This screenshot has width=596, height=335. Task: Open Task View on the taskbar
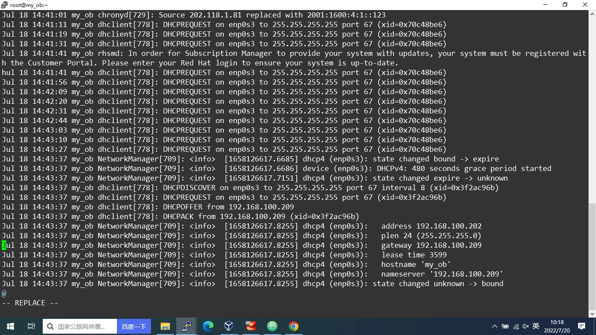point(31,326)
